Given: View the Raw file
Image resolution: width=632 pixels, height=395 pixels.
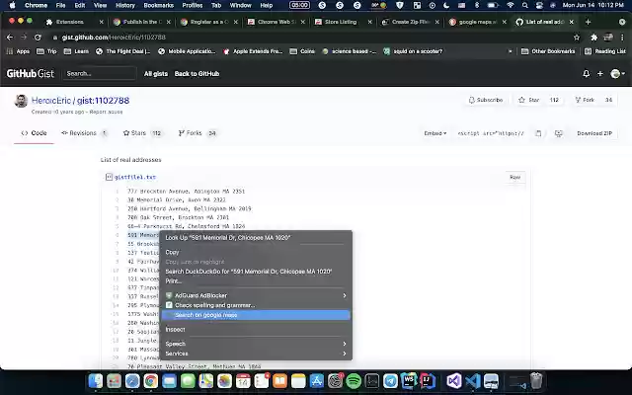Looking at the screenshot, I should pyautogui.click(x=514, y=177).
